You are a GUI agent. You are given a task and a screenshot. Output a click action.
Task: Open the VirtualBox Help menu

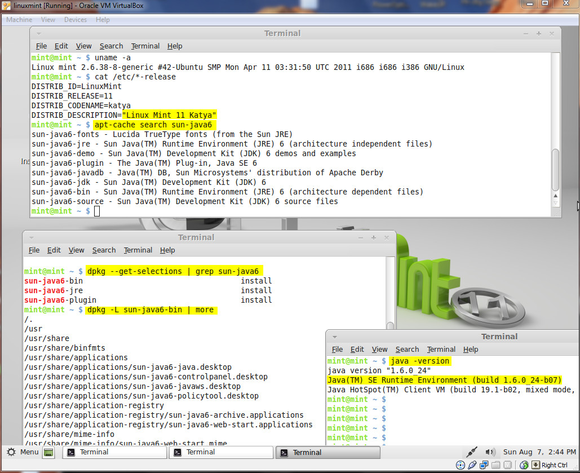click(103, 20)
